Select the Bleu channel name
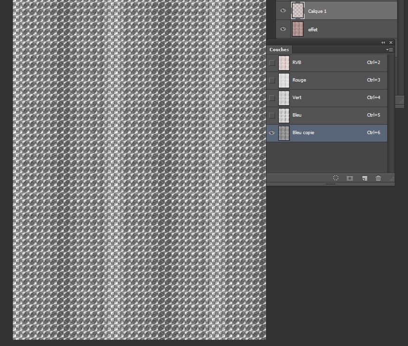The image size is (408, 346). [297, 115]
